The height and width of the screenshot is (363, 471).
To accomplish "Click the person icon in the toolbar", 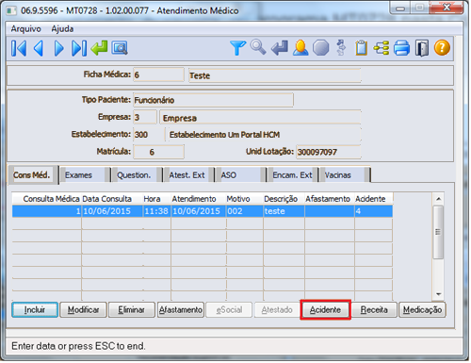I will (x=300, y=48).
